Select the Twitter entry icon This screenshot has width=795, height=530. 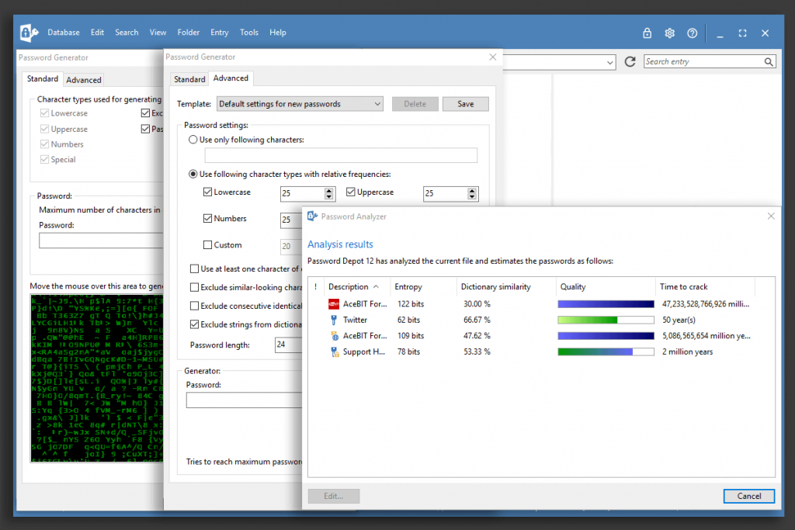(x=334, y=320)
